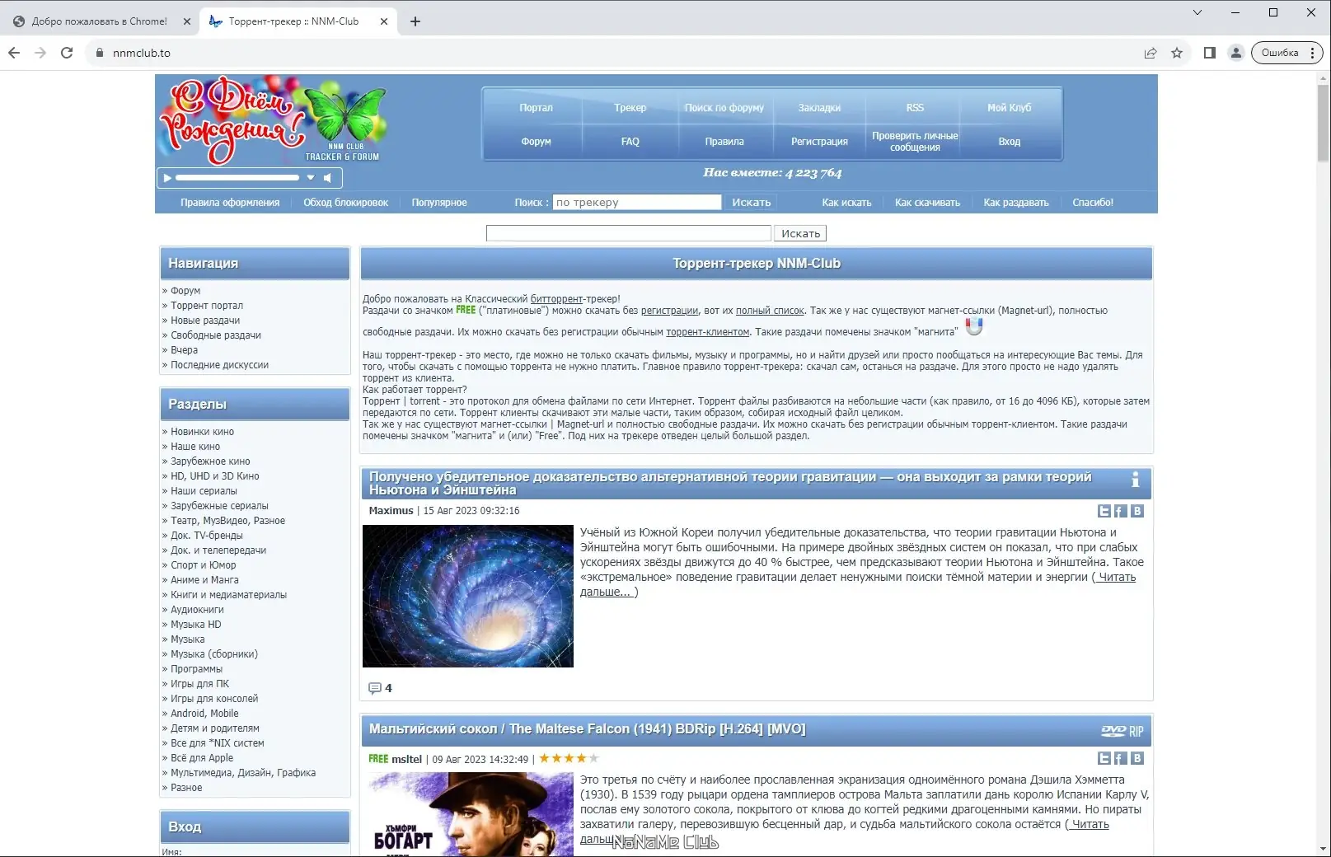Open the Игры для ПК section

[199, 684]
